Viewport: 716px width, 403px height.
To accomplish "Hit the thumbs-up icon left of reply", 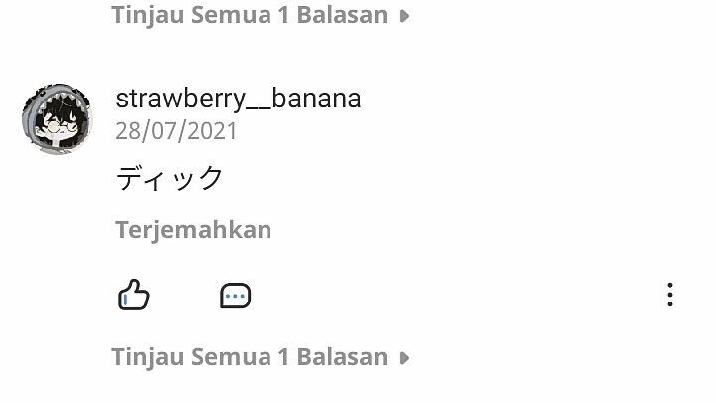I will (x=133, y=295).
